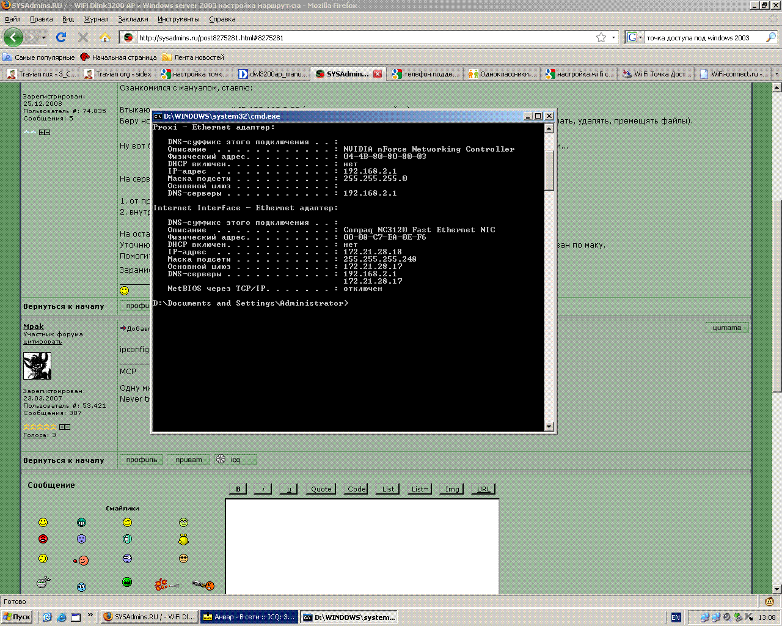The image size is (782, 626).
Task: Apply bold with the B button
Action: tap(238, 489)
